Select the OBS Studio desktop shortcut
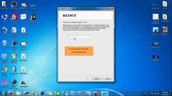 point(14,5)
